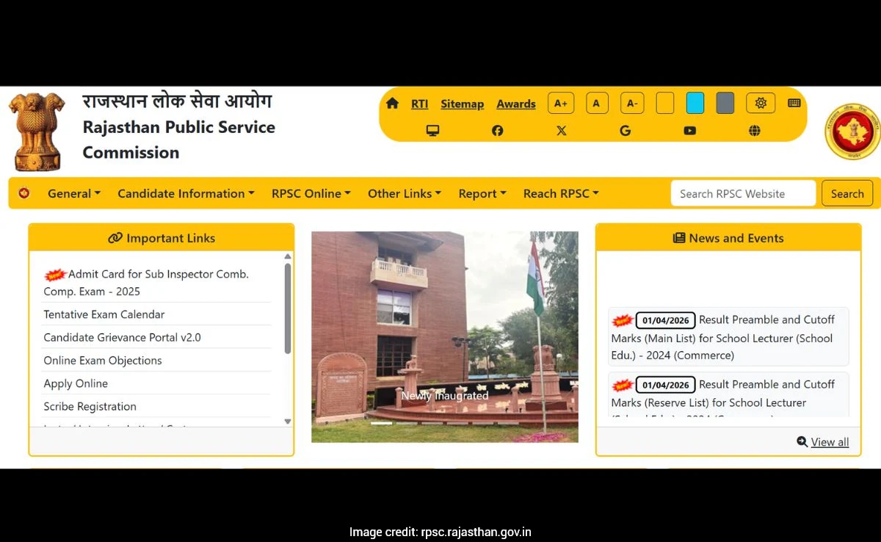
Task: Expand the RPSC Online menu
Action: click(311, 193)
